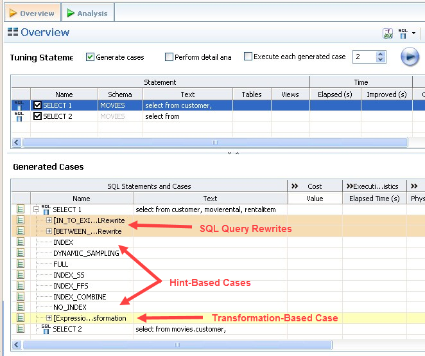Collapse the SELECT 1 tree node
Image resolution: width=425 pixels, height=356 pixels.
[x=37, y=209]
